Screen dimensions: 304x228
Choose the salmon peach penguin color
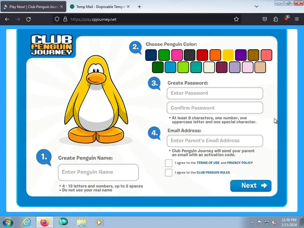266,55
